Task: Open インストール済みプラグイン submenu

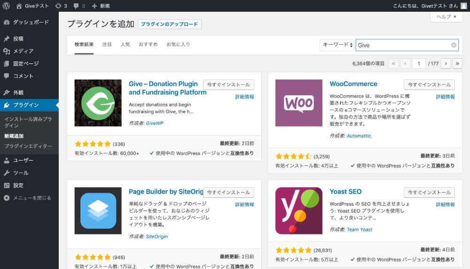Action: click(x=28, y=122)
